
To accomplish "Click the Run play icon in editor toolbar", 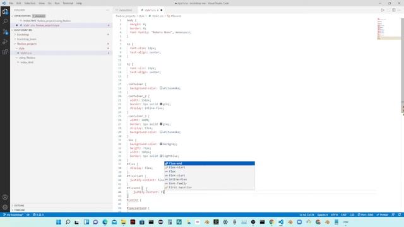I will [383, 10].
